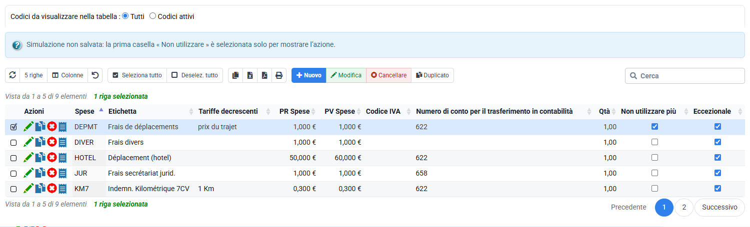Edit the HOTEL row with pencil icon

pos(28,158)
